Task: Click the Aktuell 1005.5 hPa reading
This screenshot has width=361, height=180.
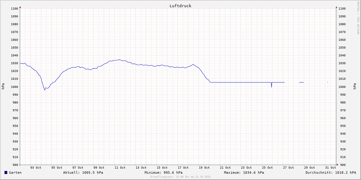Action: pos(83,172)
